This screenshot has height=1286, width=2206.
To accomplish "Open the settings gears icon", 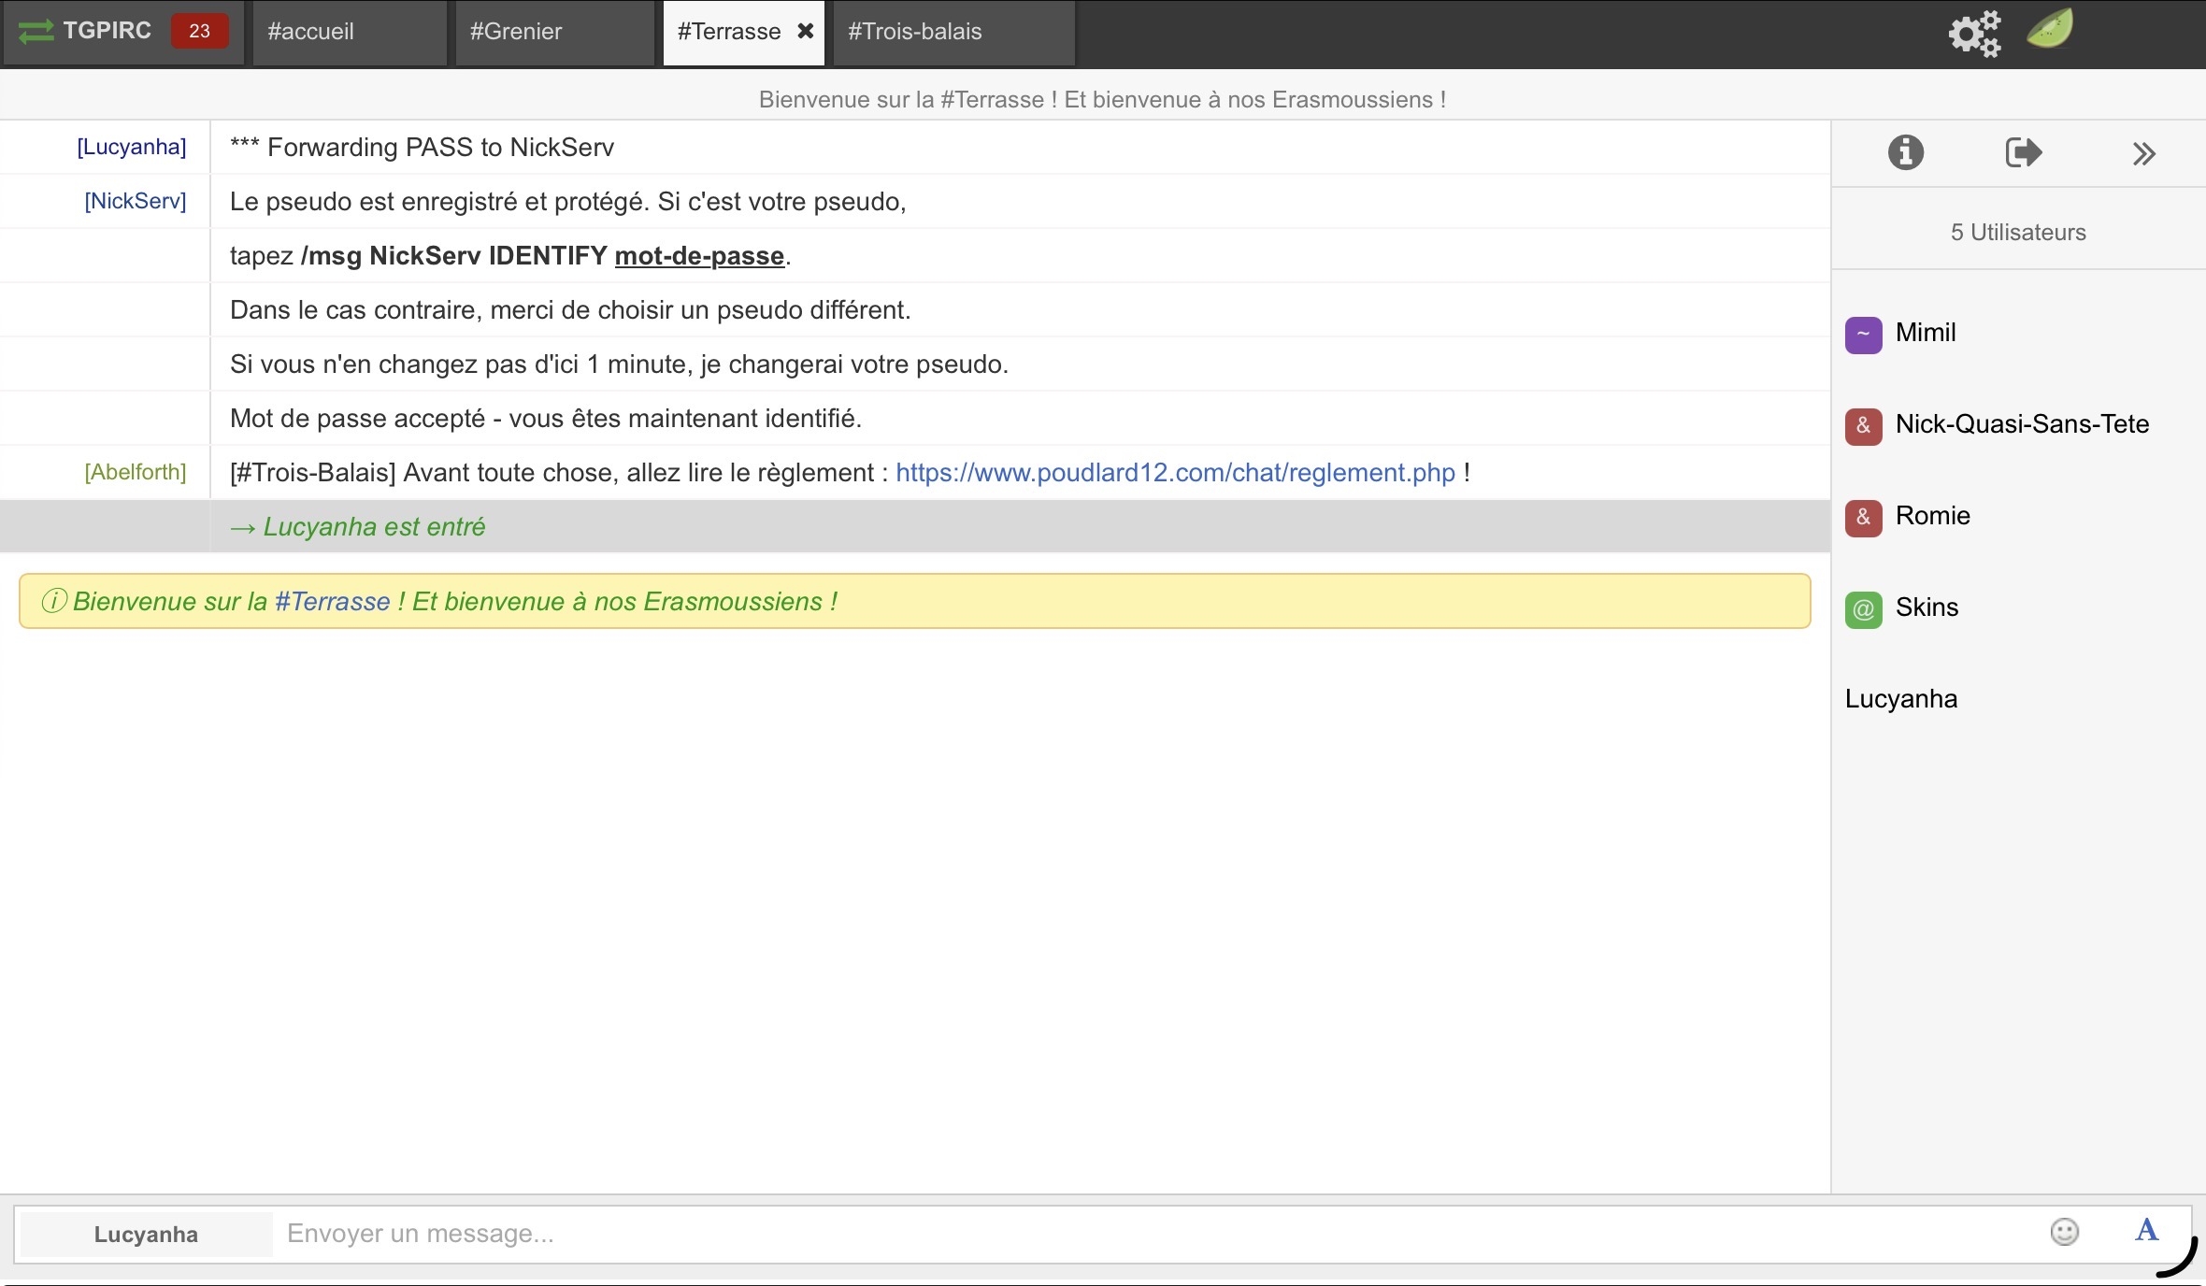I will point(1974,34).
